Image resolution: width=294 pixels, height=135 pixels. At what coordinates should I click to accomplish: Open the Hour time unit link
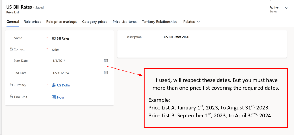61,97
